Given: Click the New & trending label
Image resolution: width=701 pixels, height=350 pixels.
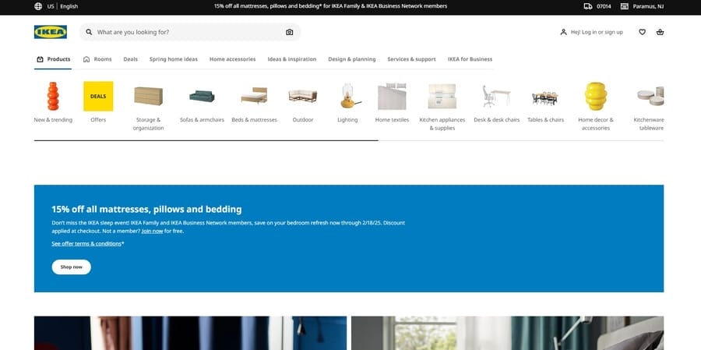Looking at the screenshot, I should [x=53, y=120].
